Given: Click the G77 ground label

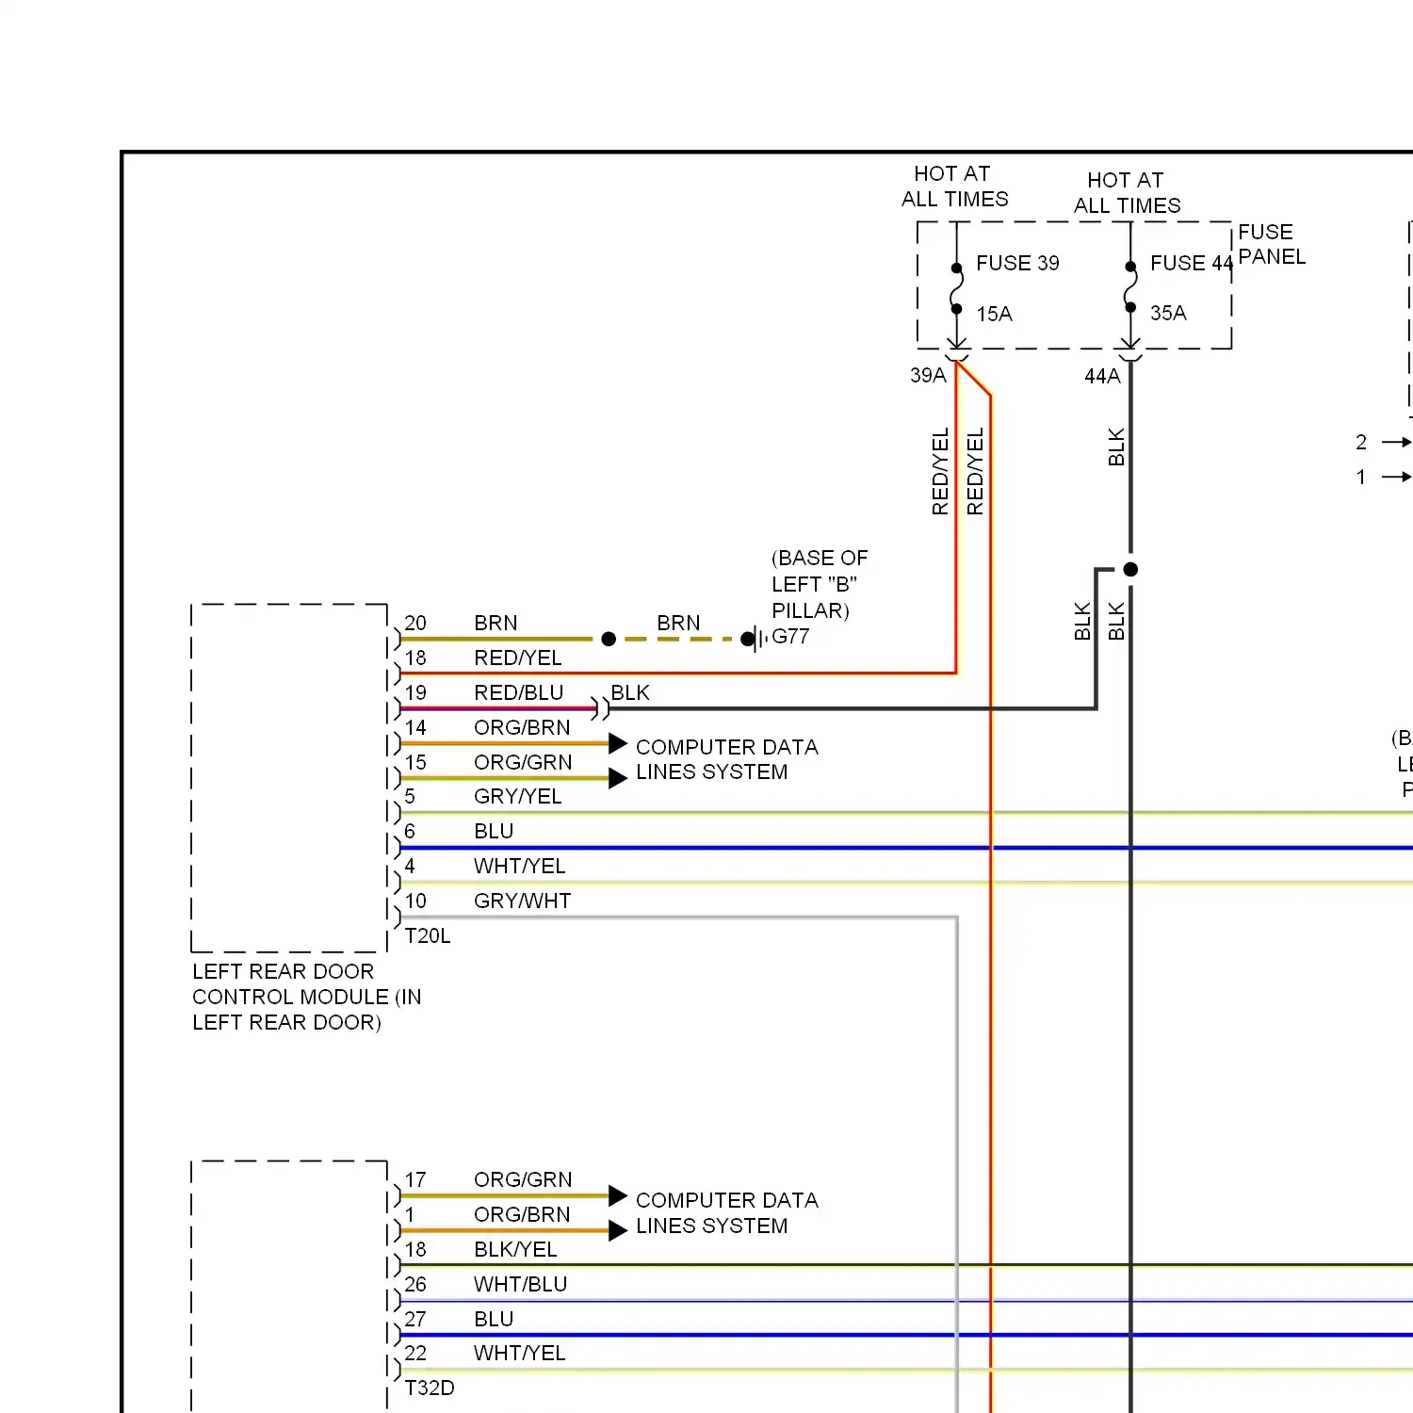Looking at the screenshot, I should pos(790,636).
